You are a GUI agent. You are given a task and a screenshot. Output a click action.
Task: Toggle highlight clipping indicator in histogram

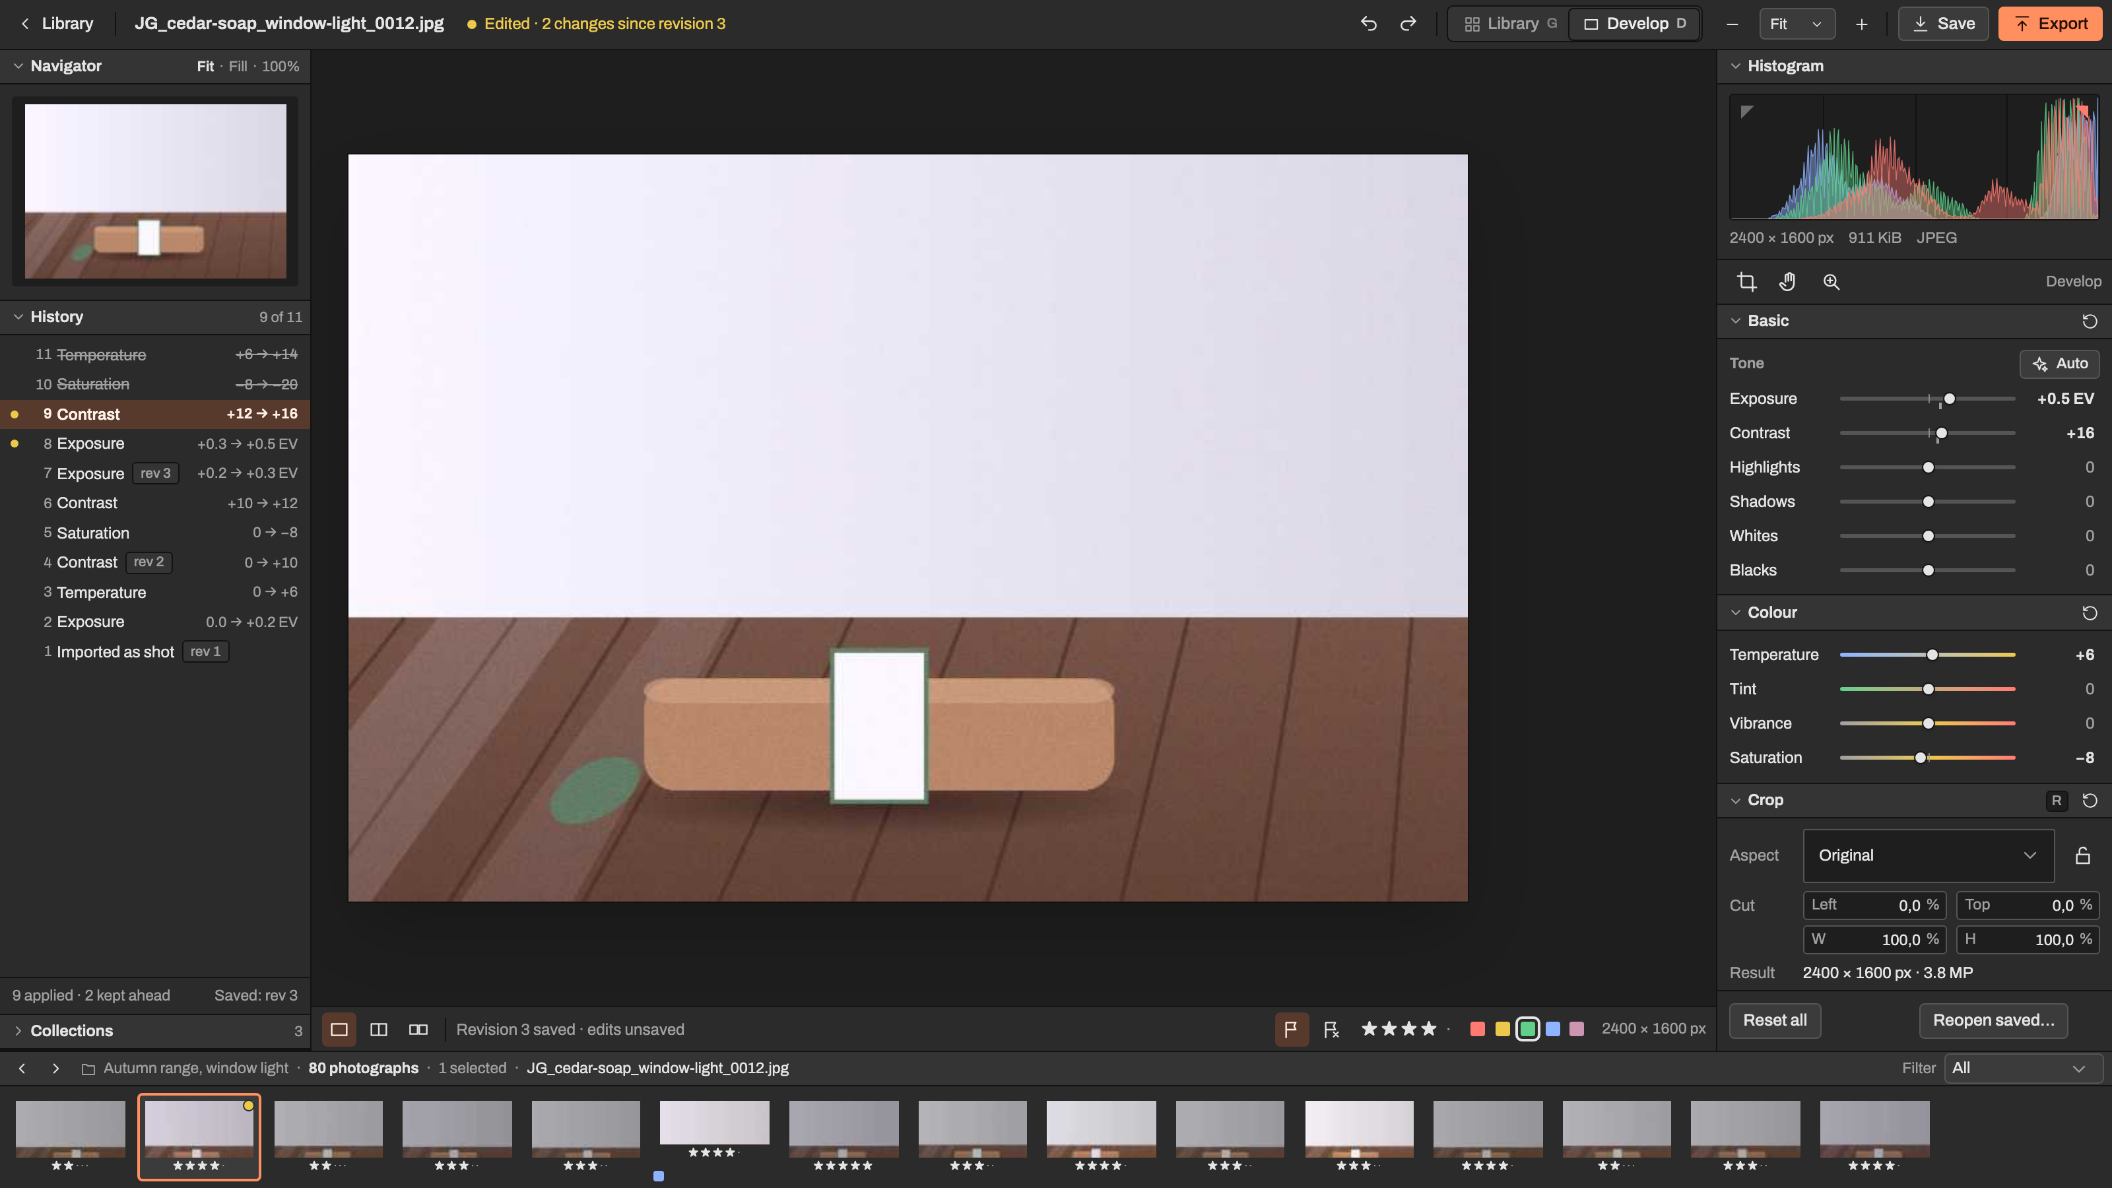click(x=2082, y=111)
